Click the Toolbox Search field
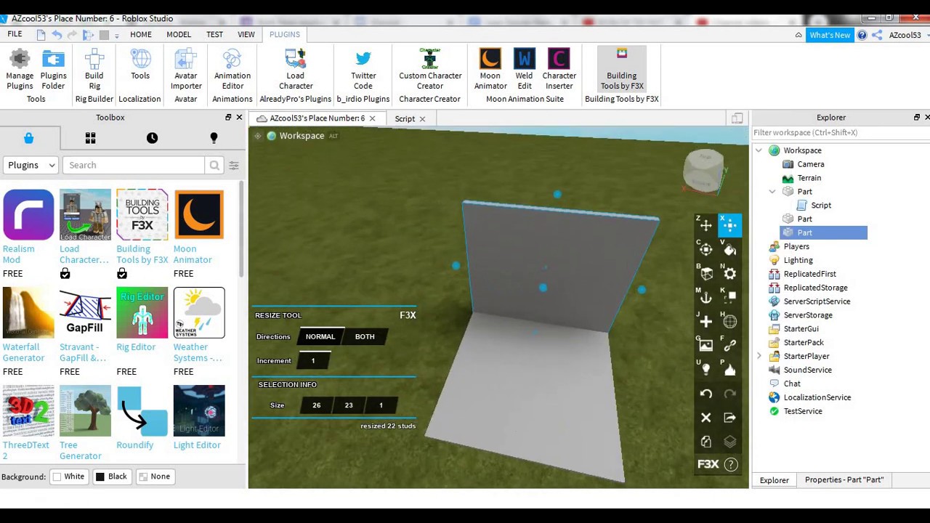Screen dimensions: 930x523 [x=134, y=166]
